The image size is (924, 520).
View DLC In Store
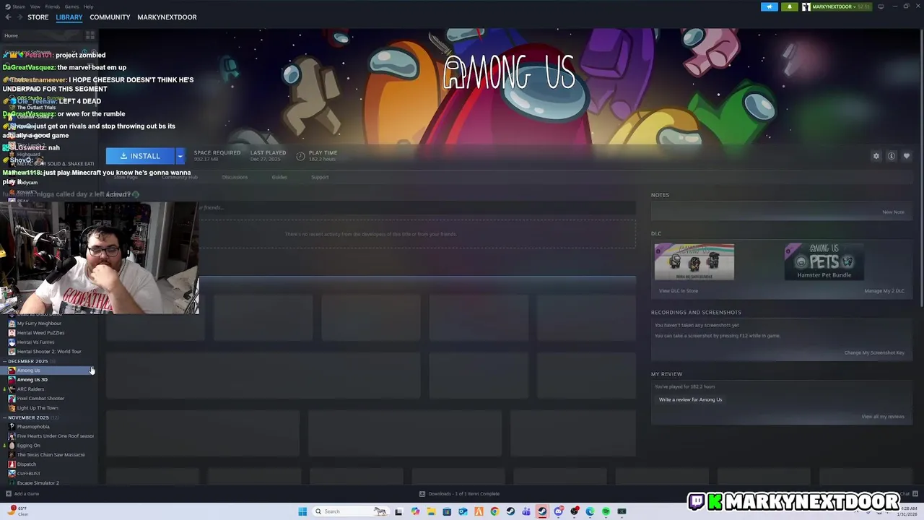[679, 291]
